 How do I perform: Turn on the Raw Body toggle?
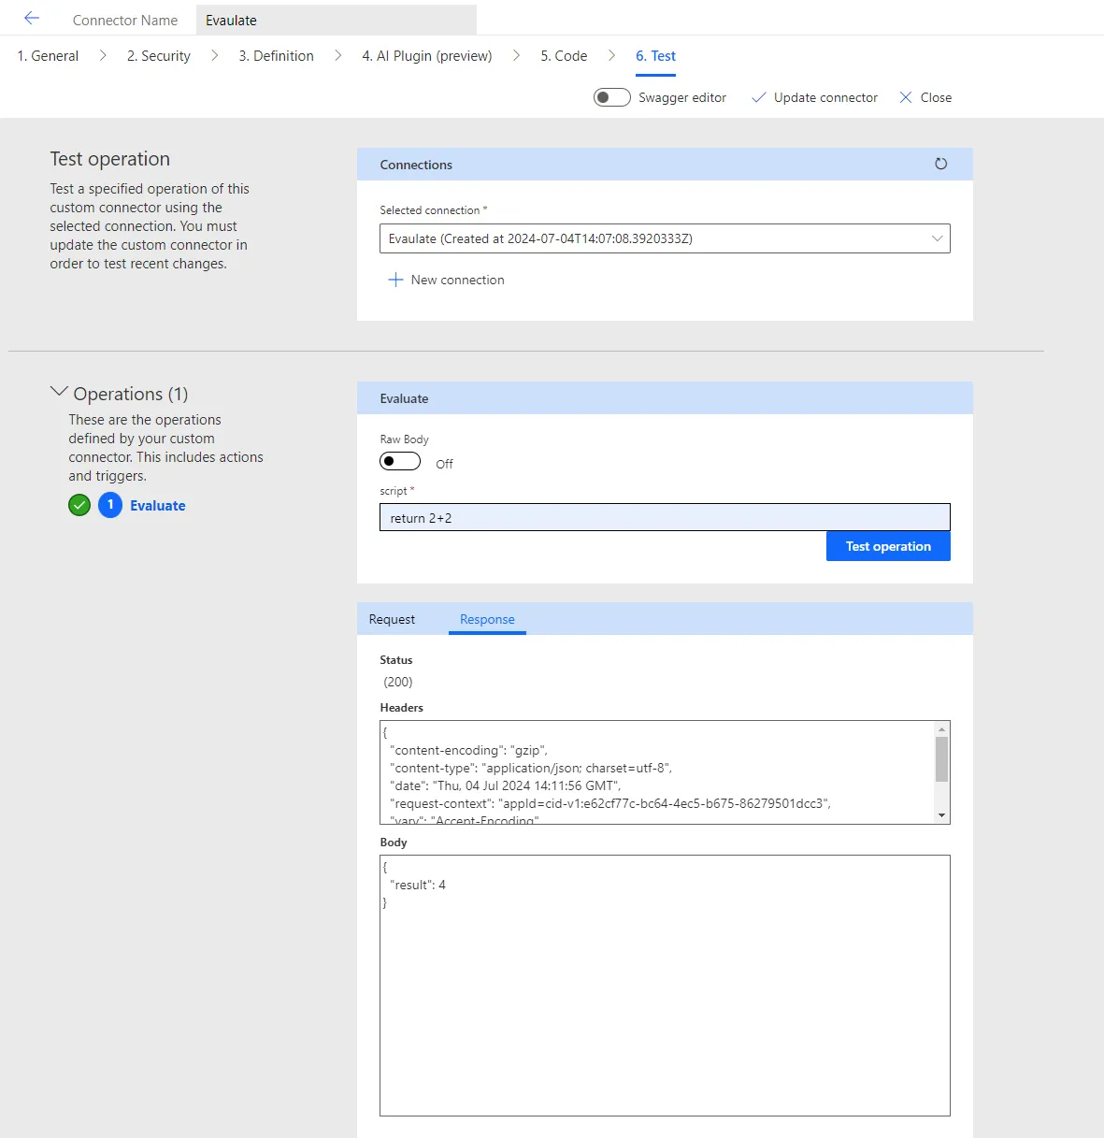coord(400,461)
